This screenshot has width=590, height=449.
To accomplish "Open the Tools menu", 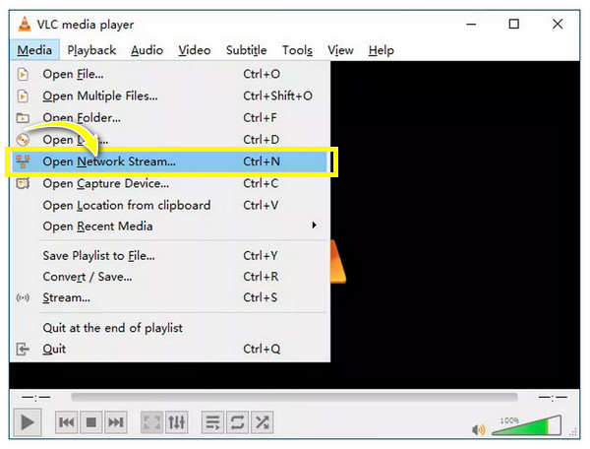I will pyautogui.click(x=297, y=50).
